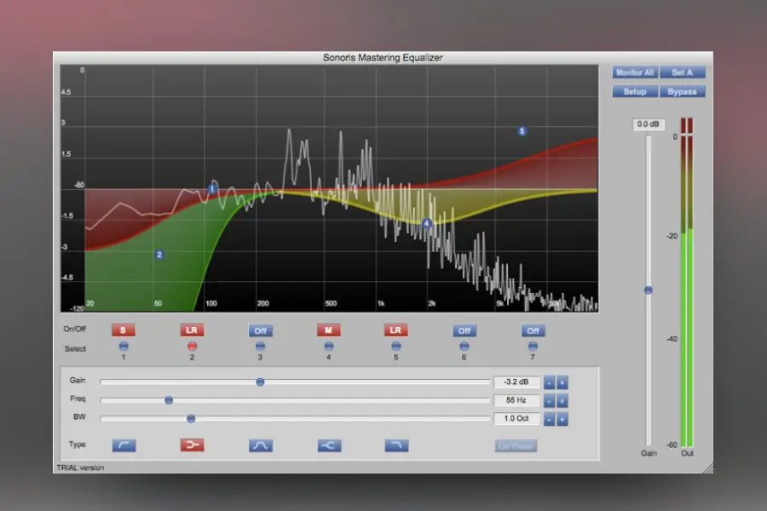Open the Setup panel
Viewport: 767px width, 511px height.
tap(634, 91)
